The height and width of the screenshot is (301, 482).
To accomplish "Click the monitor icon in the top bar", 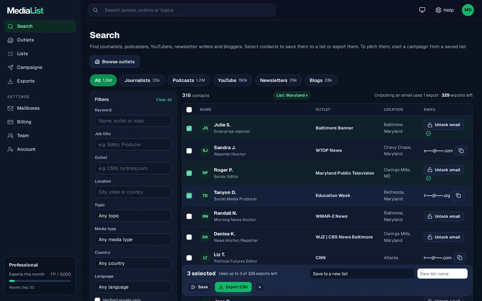I will pyautogui.click(x=422, y=10).
